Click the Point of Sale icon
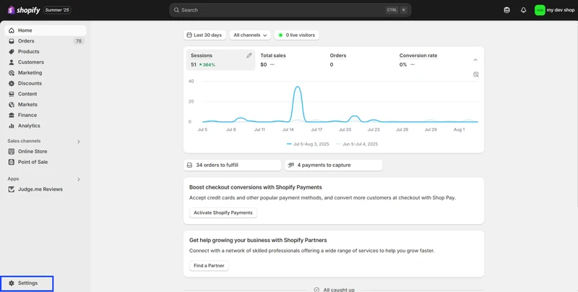Viewport: 578px width, 292px height. [12, 162]
